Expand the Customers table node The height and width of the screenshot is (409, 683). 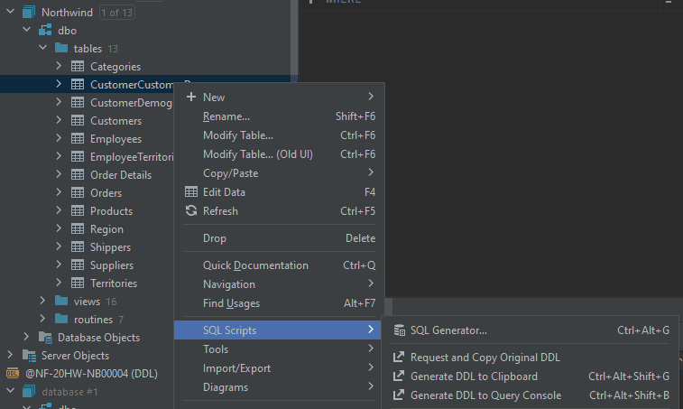click(59, 121)
